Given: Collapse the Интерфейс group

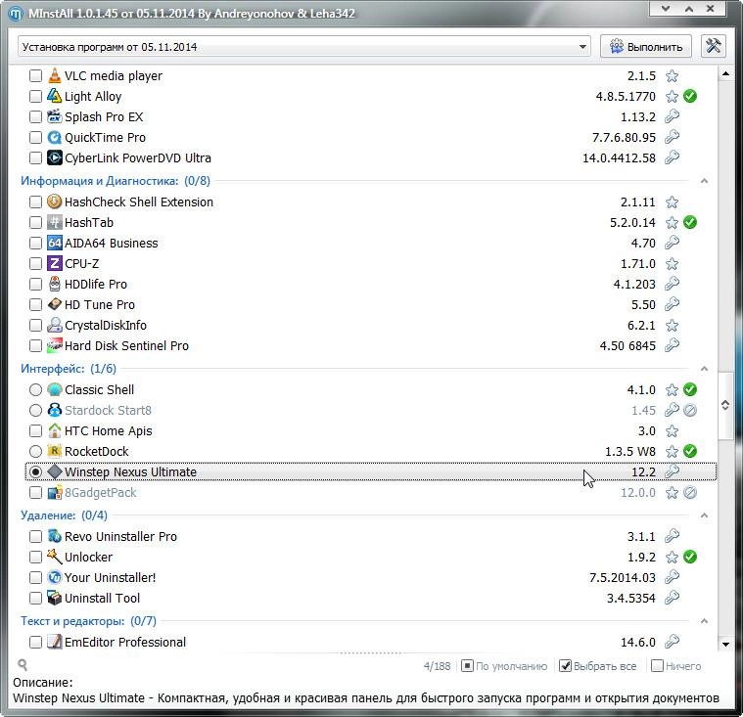Looking at the screenshot, I should coord(704,369).
